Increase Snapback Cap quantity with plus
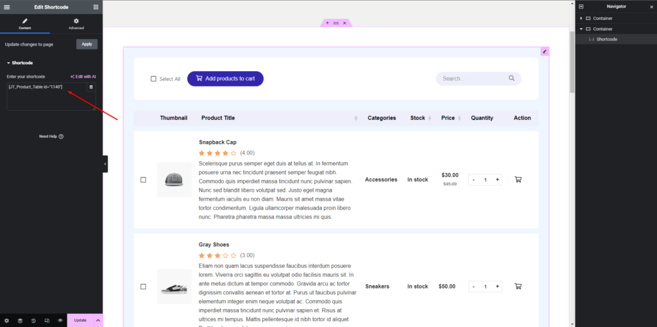The width and height of the screenshot is (657, 327). tap(498, 180)
